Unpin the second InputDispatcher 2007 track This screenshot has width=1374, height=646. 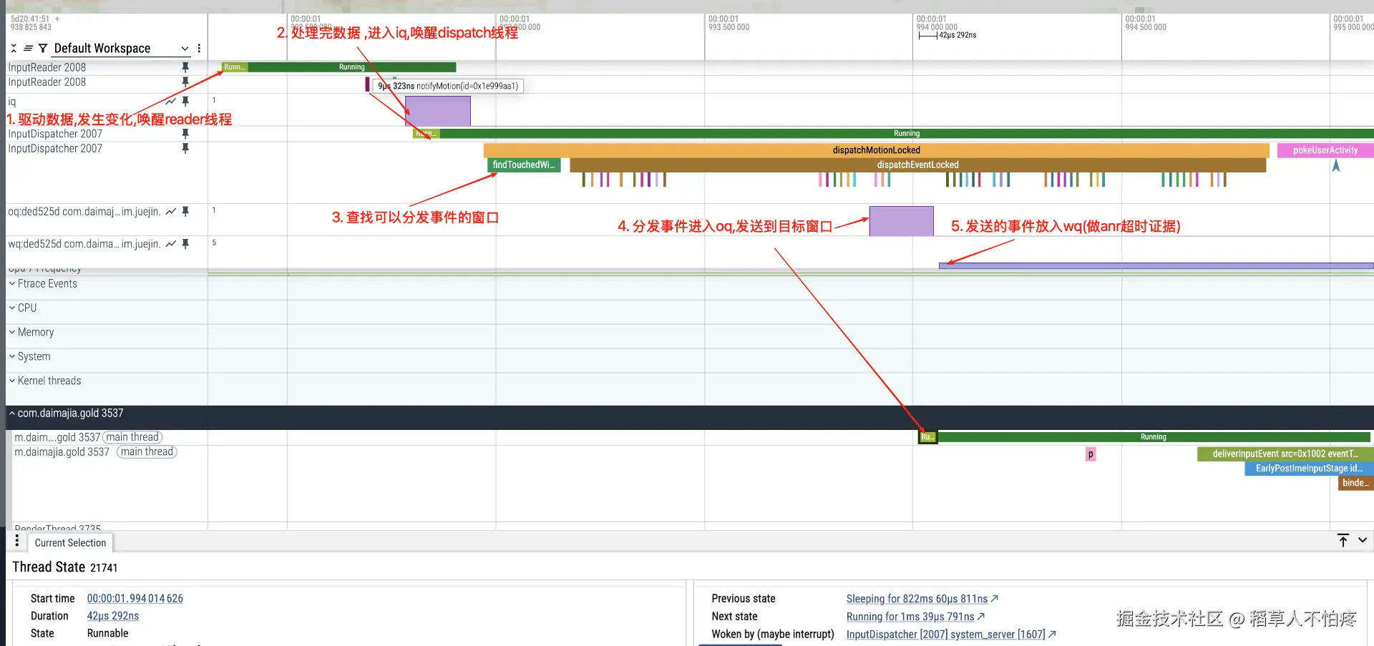coord(185,148)
